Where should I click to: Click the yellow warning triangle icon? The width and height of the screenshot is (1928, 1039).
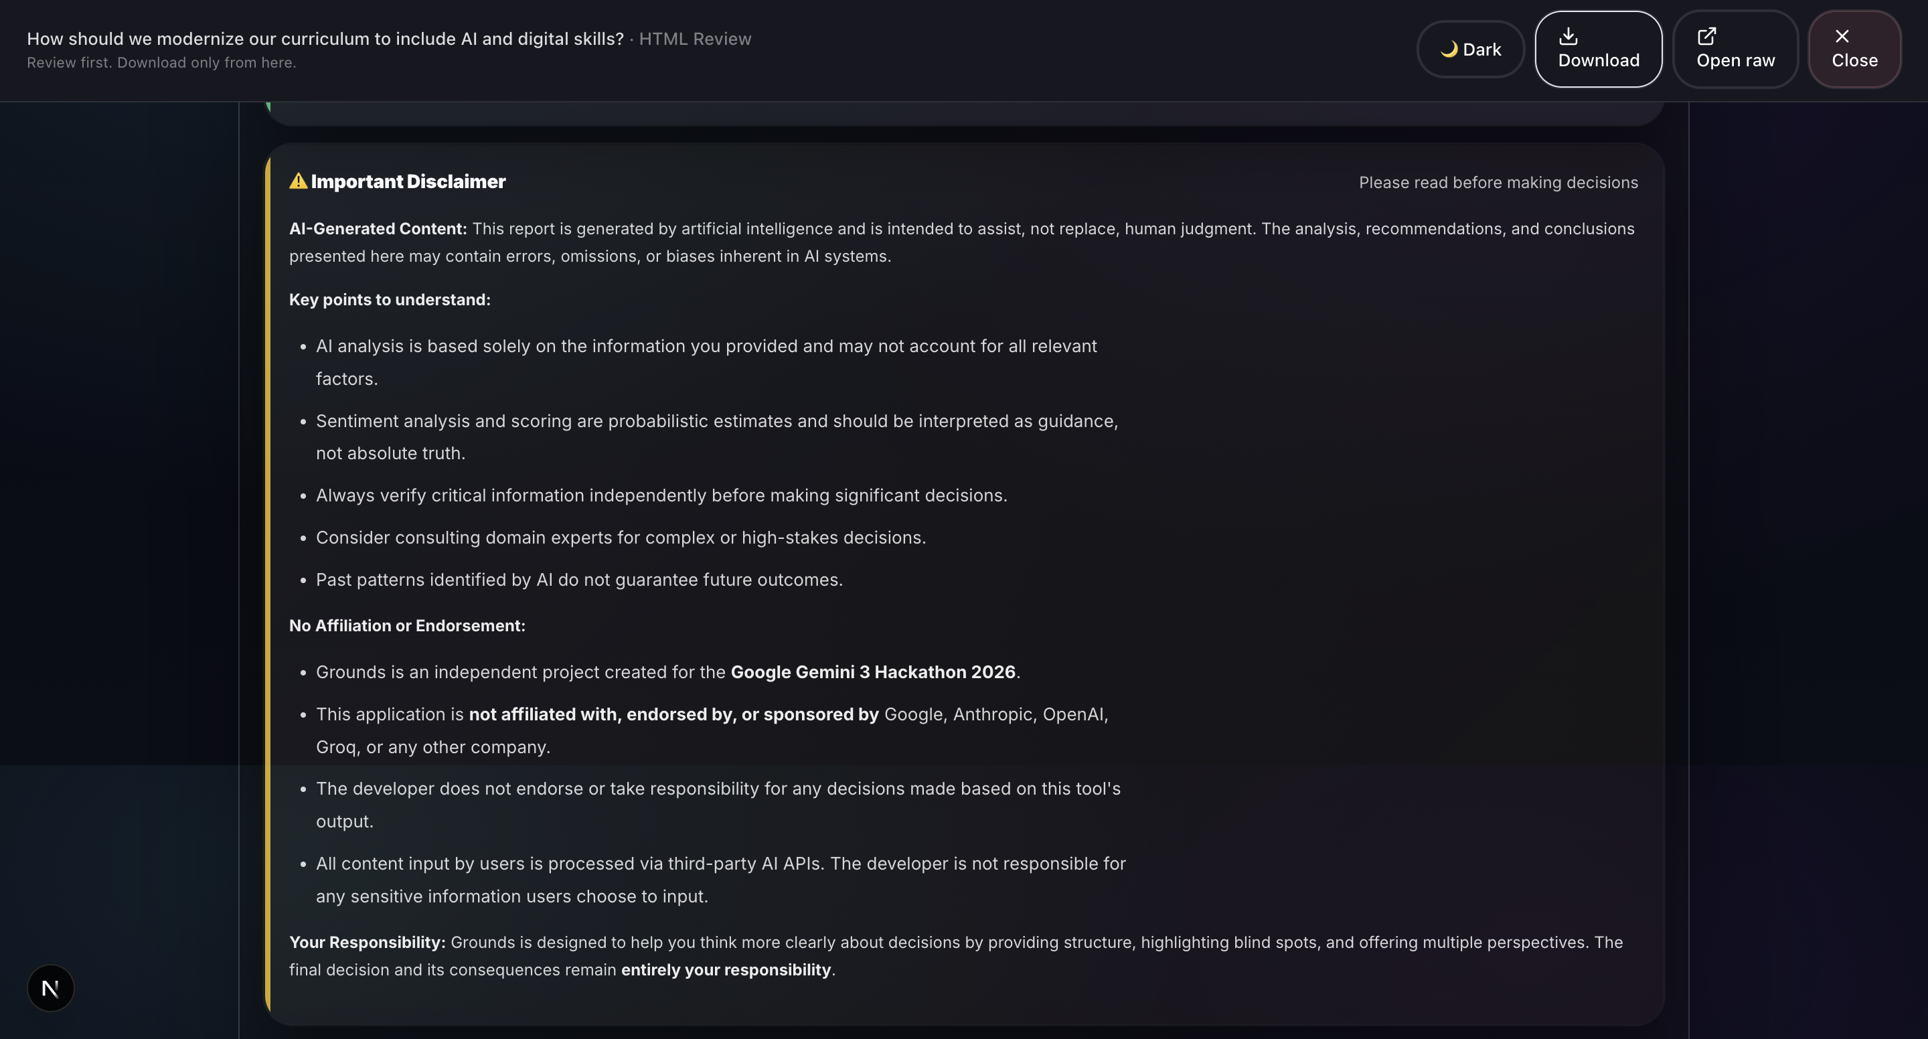[x=298, y=181]
